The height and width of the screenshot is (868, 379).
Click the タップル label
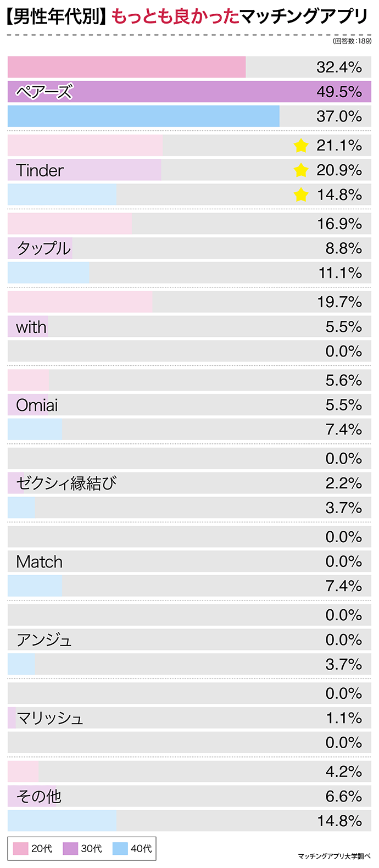tap(44, 248)
